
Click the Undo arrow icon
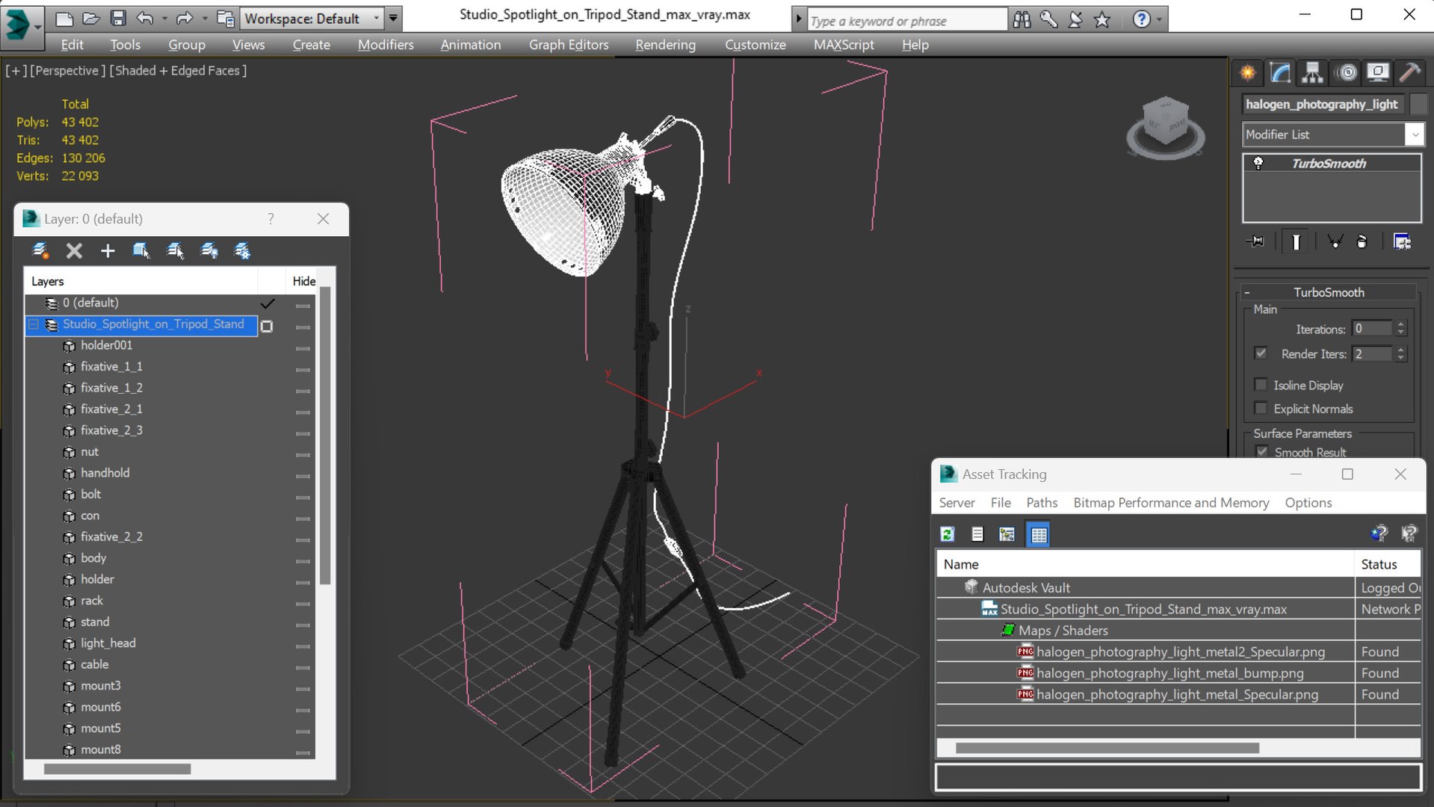click(x=145, y=18)
